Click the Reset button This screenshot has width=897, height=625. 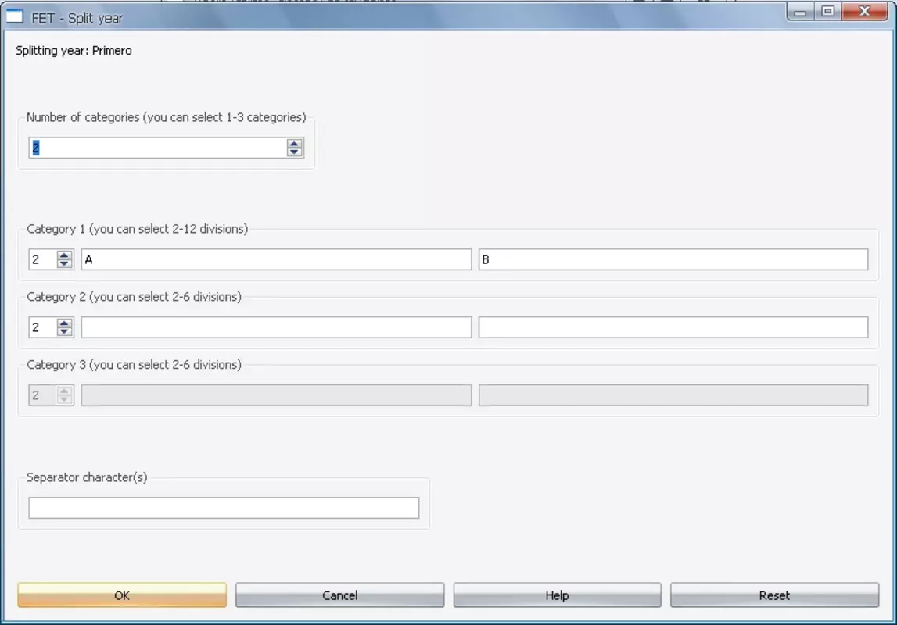(774, 595)
